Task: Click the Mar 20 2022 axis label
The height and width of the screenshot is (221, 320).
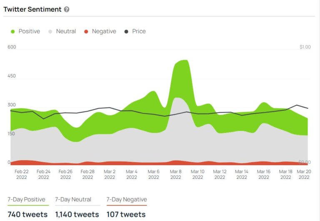Action: click(x=304, y=174)
